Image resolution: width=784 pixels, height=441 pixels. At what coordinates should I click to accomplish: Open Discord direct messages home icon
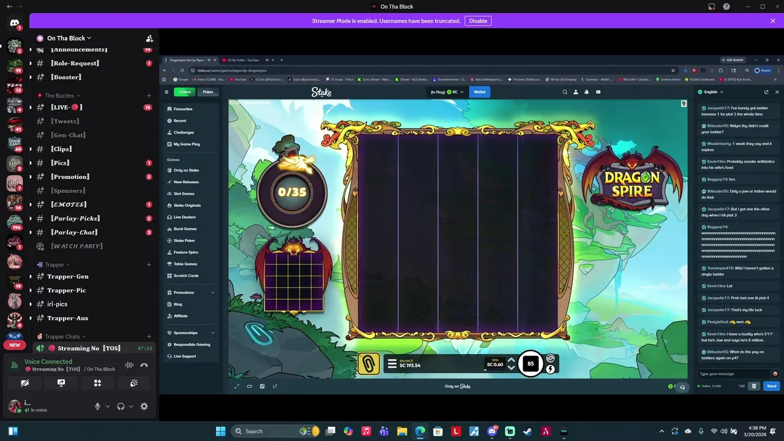coord(15,23)
